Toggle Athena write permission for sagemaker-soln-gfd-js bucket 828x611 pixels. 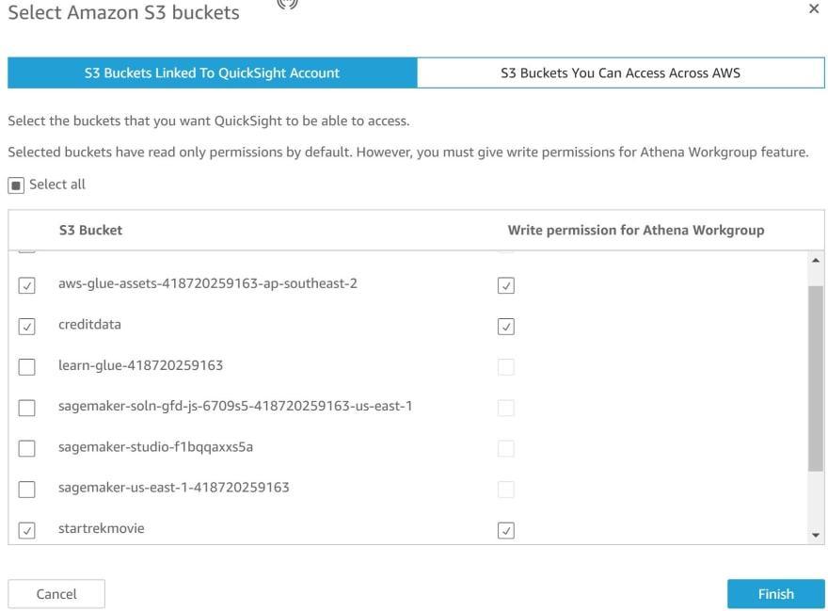(506, 408)
